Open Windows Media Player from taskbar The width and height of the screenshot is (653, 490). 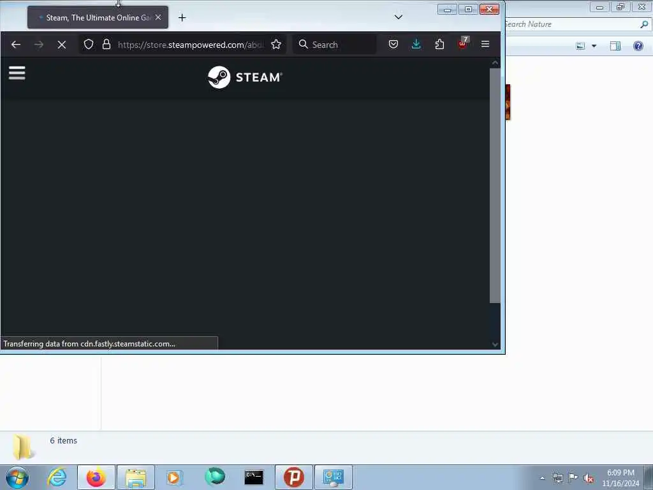pyautogui.click(x=175, y=477)
